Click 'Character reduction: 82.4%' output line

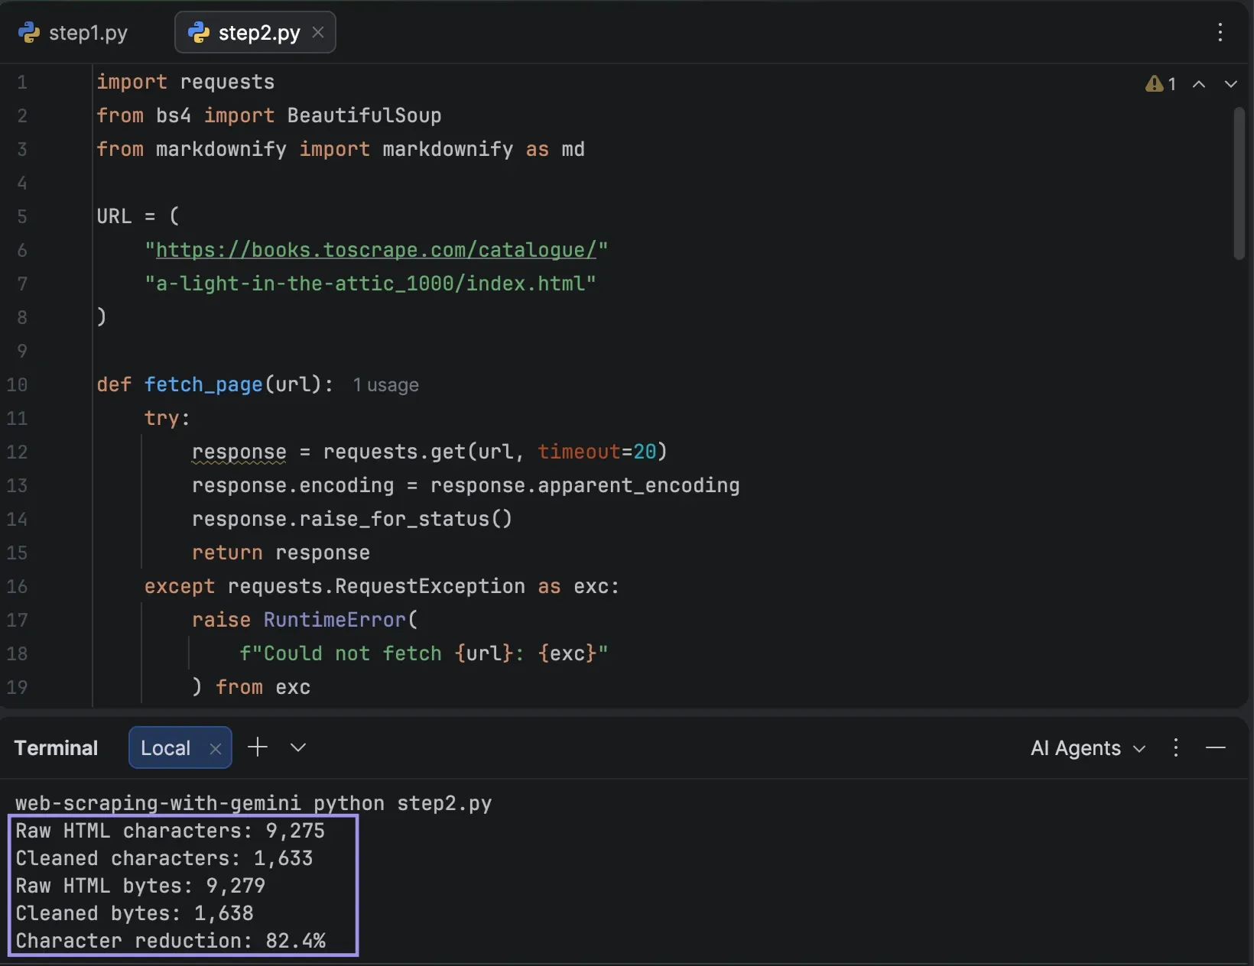pos(170,941)
